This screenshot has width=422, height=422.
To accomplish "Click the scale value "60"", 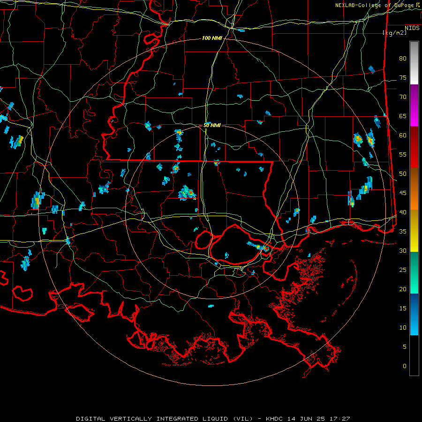I will pos(403,136).
